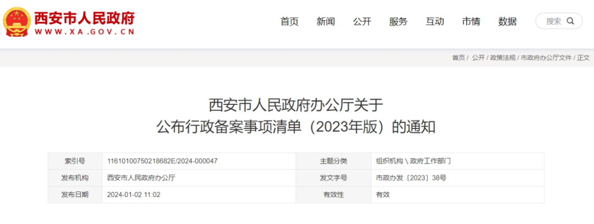Viewport: 594px width, 224px height.
Task: Open the 新闻 navigation menu item
Action: coord(326,21)
